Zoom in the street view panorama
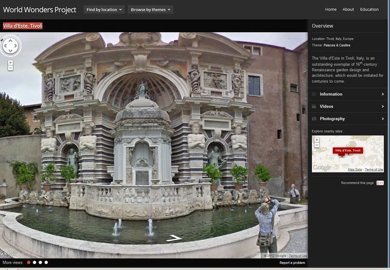This screenshot has width=390, height=270. point(10,62)
